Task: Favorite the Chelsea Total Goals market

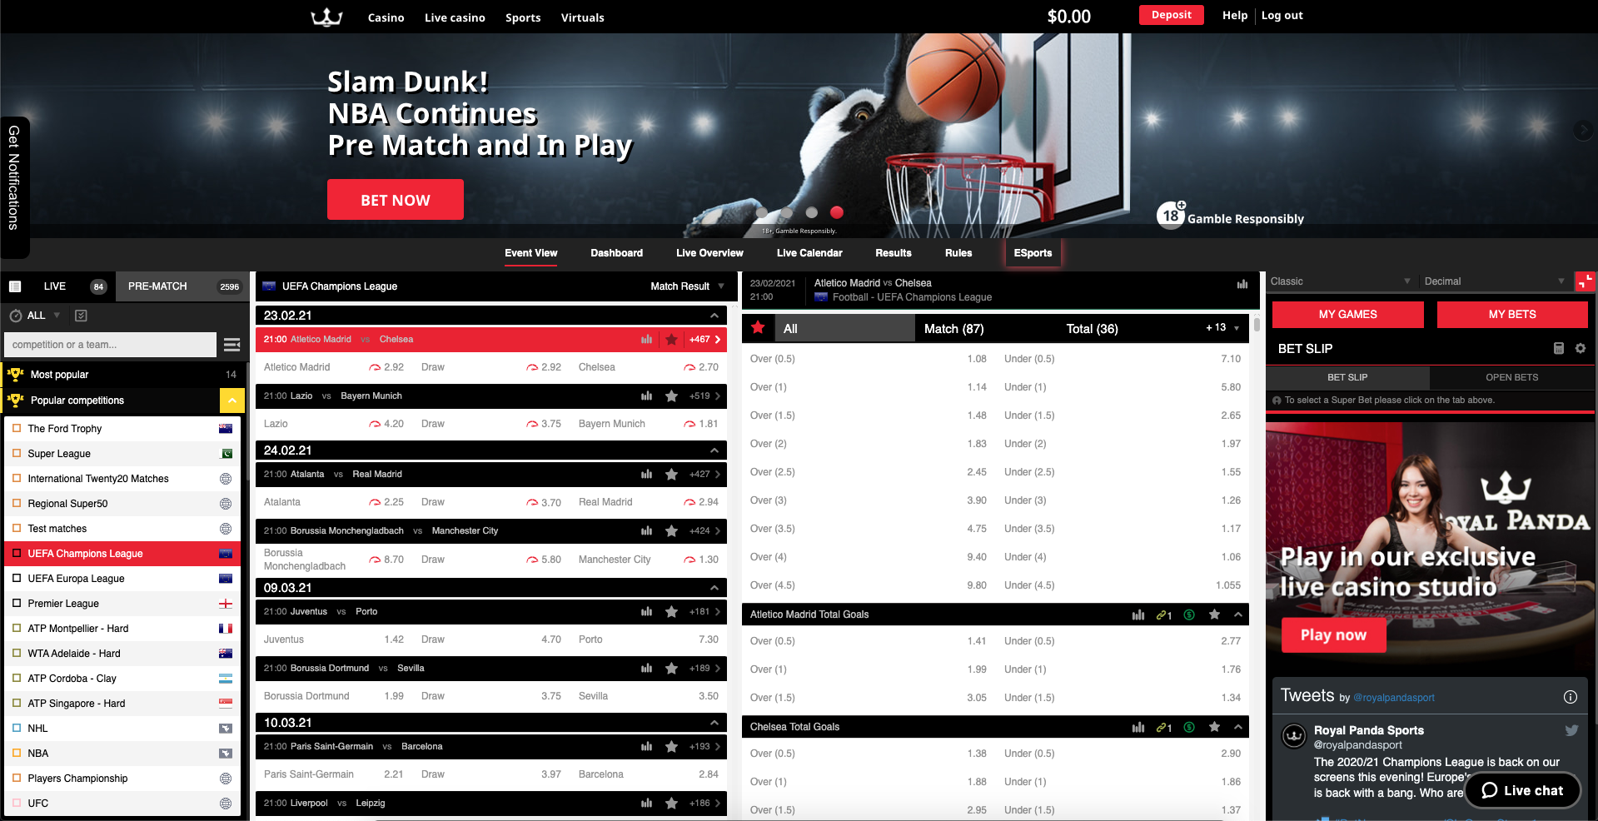Action: click(x=1214, y=727)
